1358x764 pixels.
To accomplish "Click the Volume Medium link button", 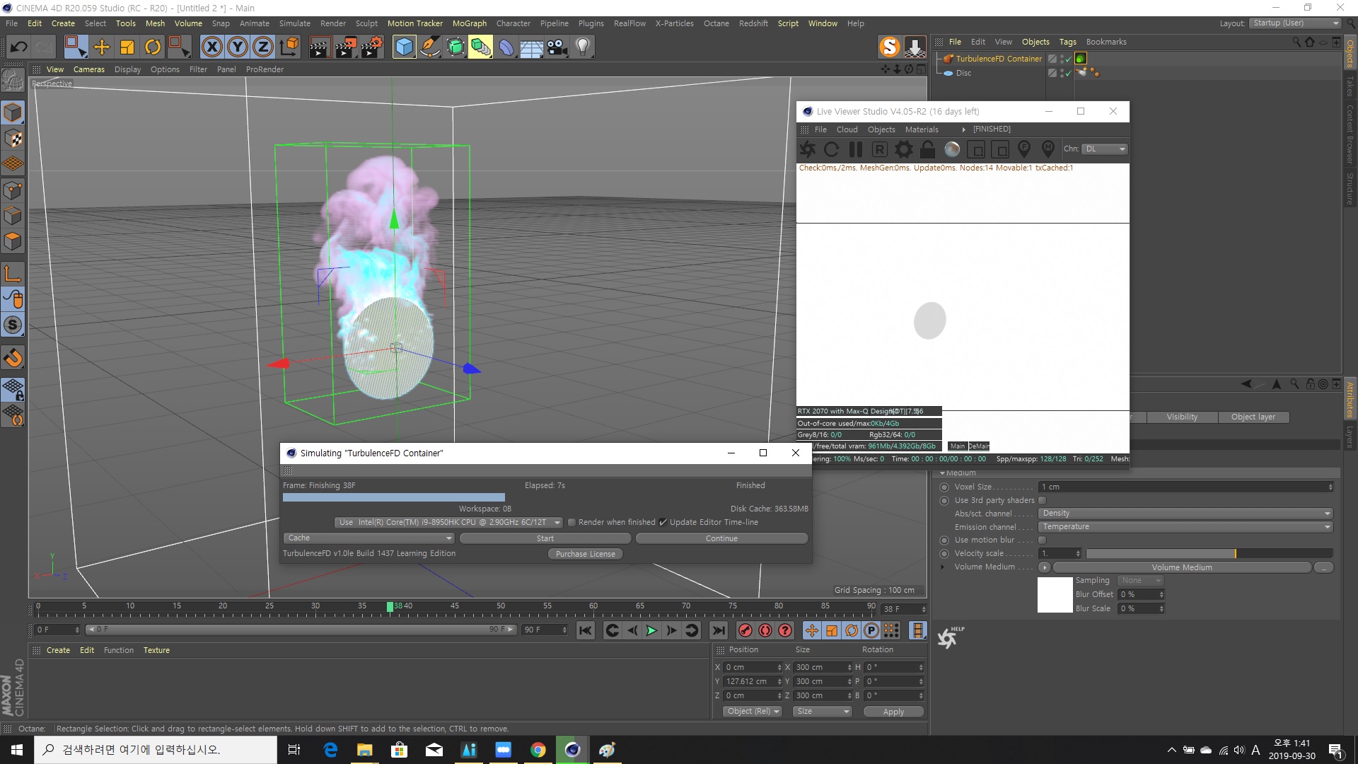I will click(x=1182, y=567).
